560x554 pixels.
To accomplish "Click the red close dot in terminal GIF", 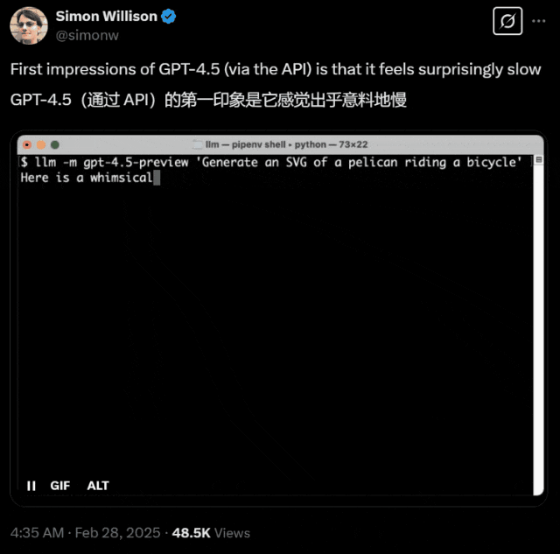I will click(x=27, y=144).
